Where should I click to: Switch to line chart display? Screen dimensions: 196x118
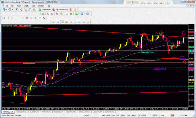tap(52, 14)
